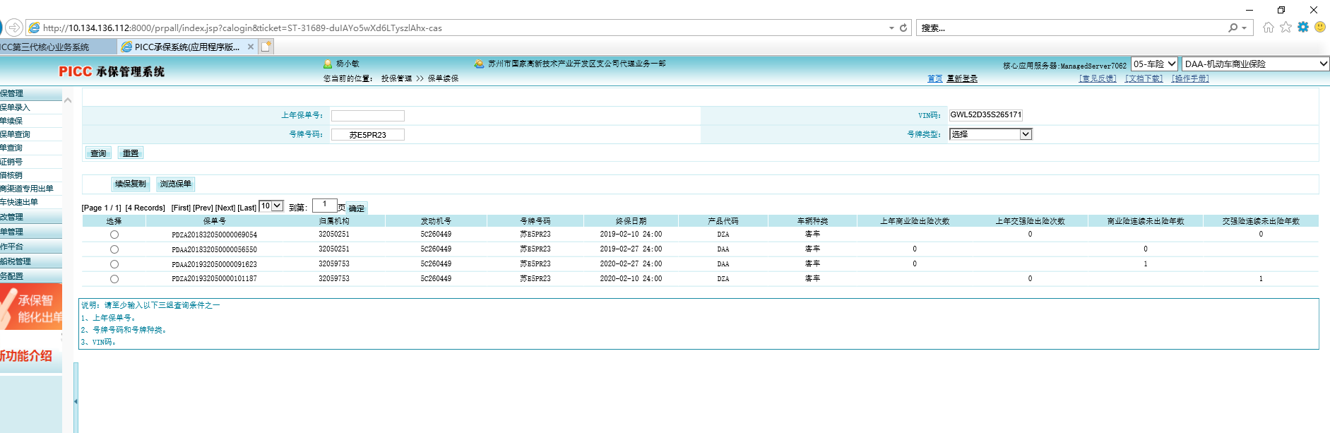This screenshot has width=1330, height=433.
Task: Click the browser 搜索 search box
Action: 1072,28
